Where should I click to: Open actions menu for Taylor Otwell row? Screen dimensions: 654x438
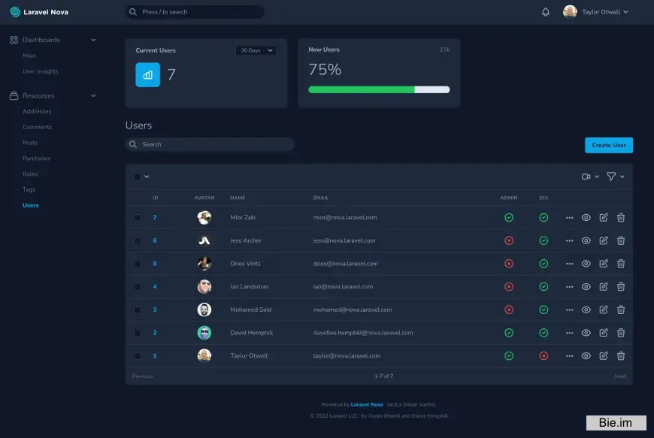569,356
